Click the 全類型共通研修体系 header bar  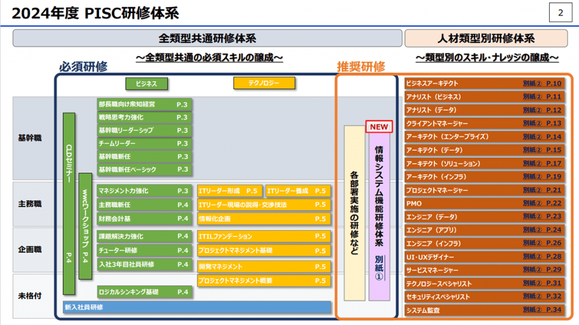(x=207, y=38)
